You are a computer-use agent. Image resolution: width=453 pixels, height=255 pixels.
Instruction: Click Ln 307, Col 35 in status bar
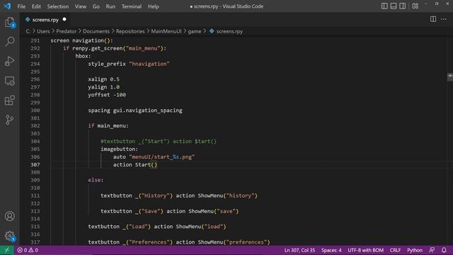[x=299, y=250]
